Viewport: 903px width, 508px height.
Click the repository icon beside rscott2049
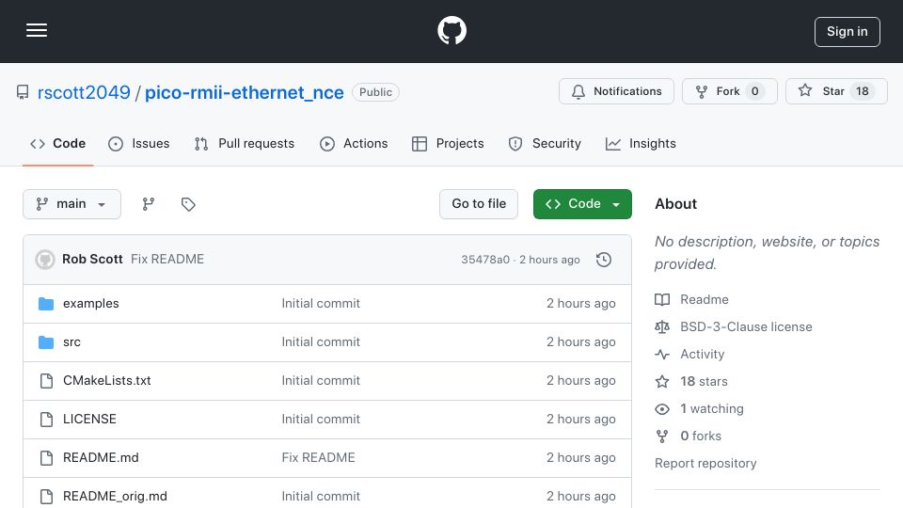tap(23, 92)
